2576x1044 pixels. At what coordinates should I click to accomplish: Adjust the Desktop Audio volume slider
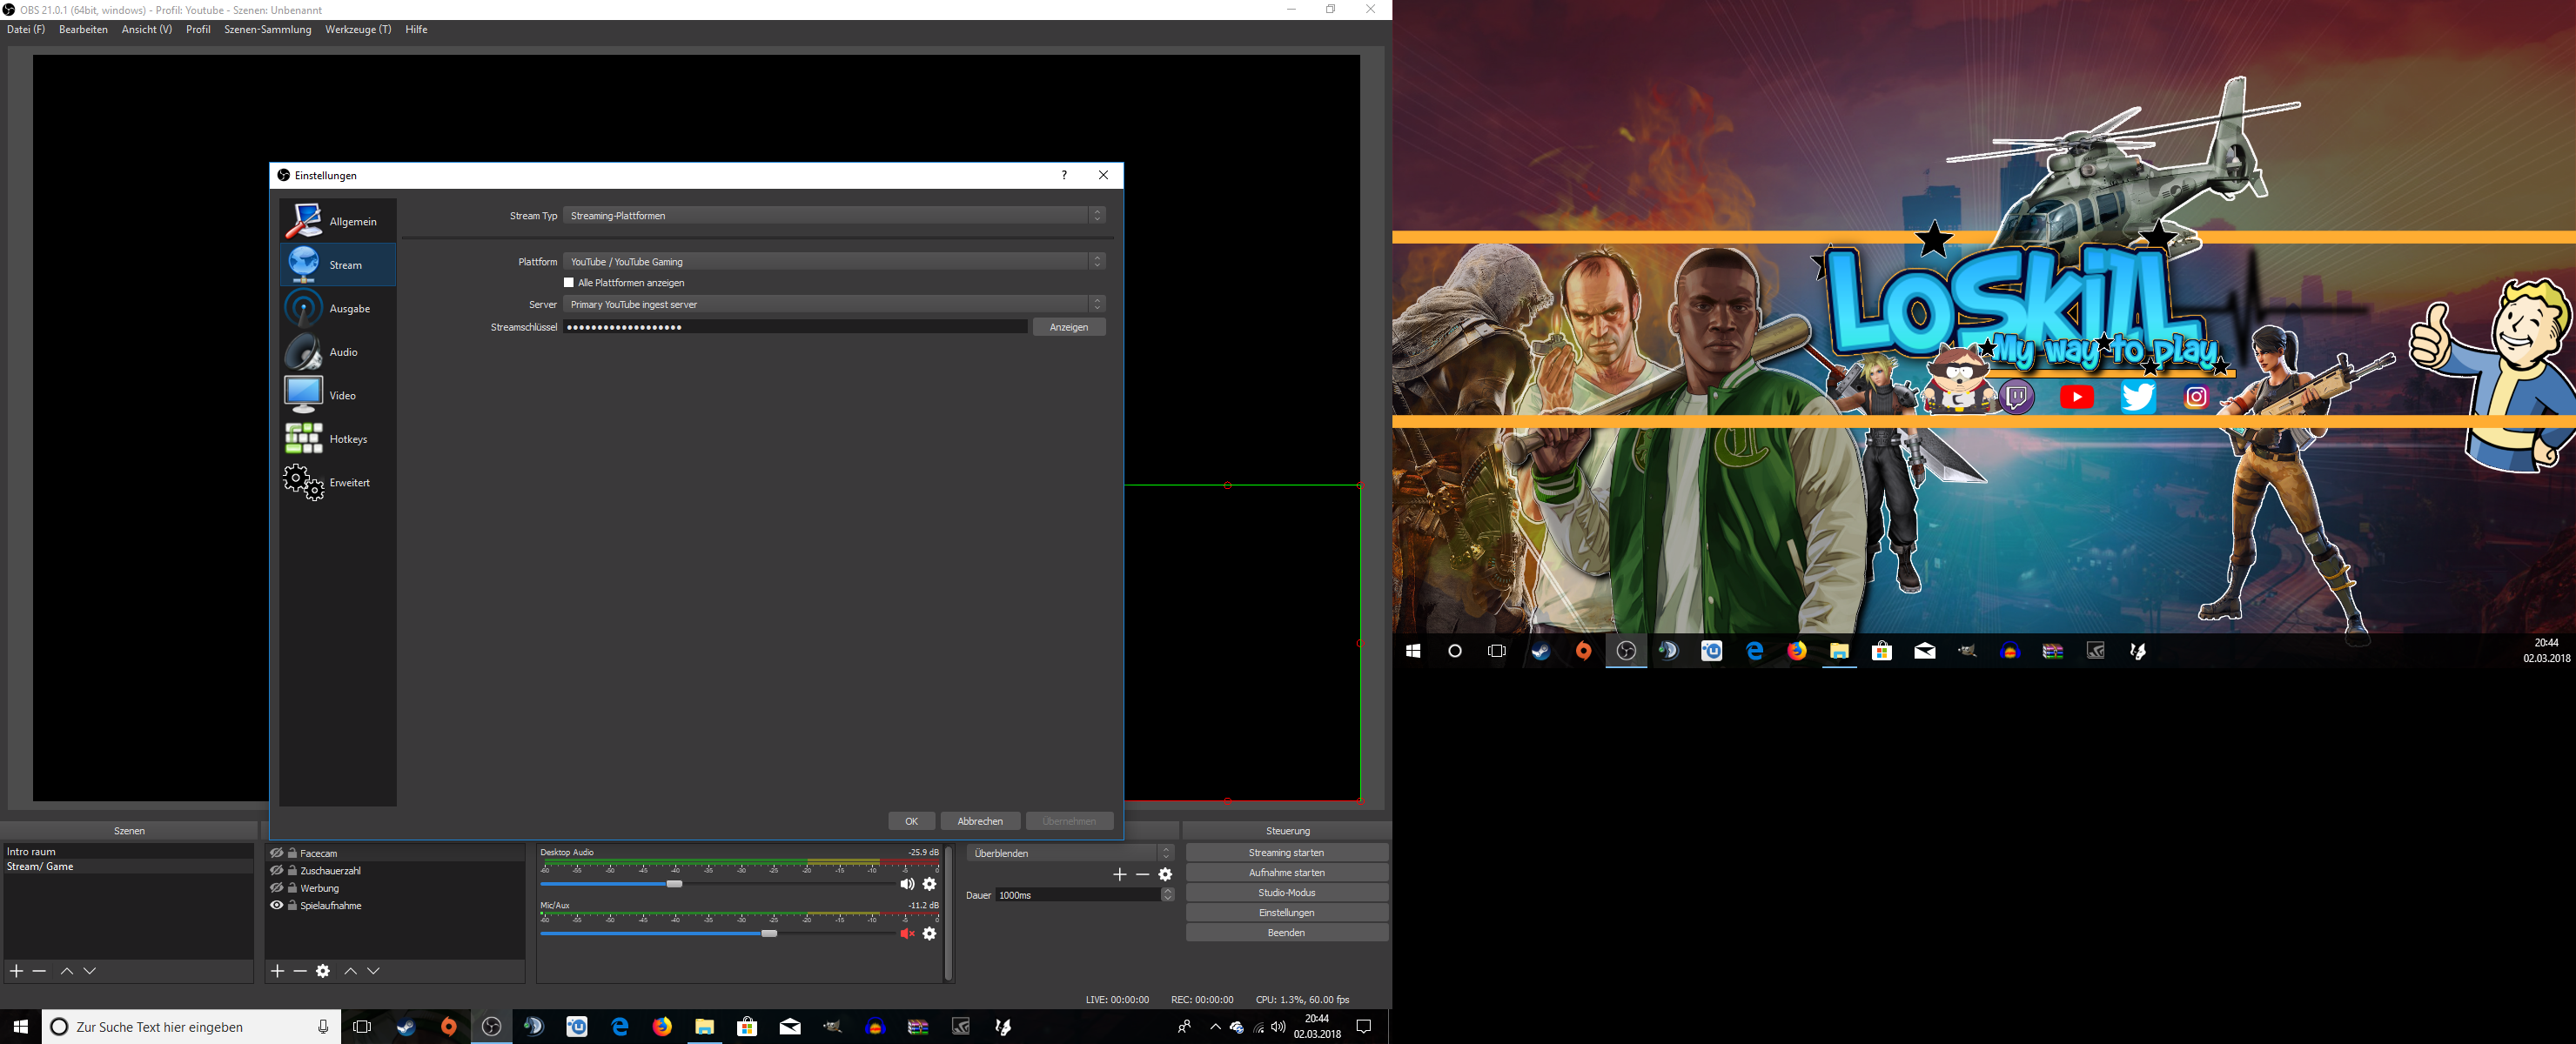(x=675, y=884)
